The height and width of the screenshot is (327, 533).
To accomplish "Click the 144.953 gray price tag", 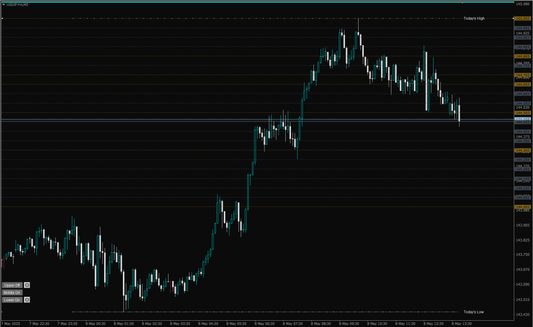I will [522, 28].
